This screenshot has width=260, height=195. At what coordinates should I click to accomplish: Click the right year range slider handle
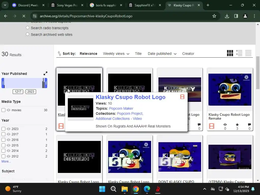(46, 83)
